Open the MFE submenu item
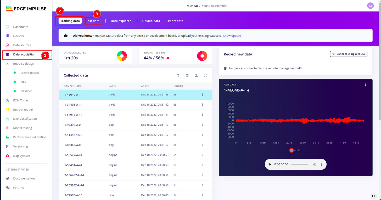 tap(23, 82)
